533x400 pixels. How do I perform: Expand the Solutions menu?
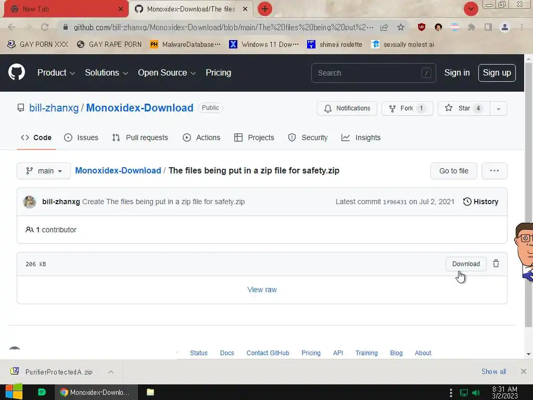coord(106,72)
